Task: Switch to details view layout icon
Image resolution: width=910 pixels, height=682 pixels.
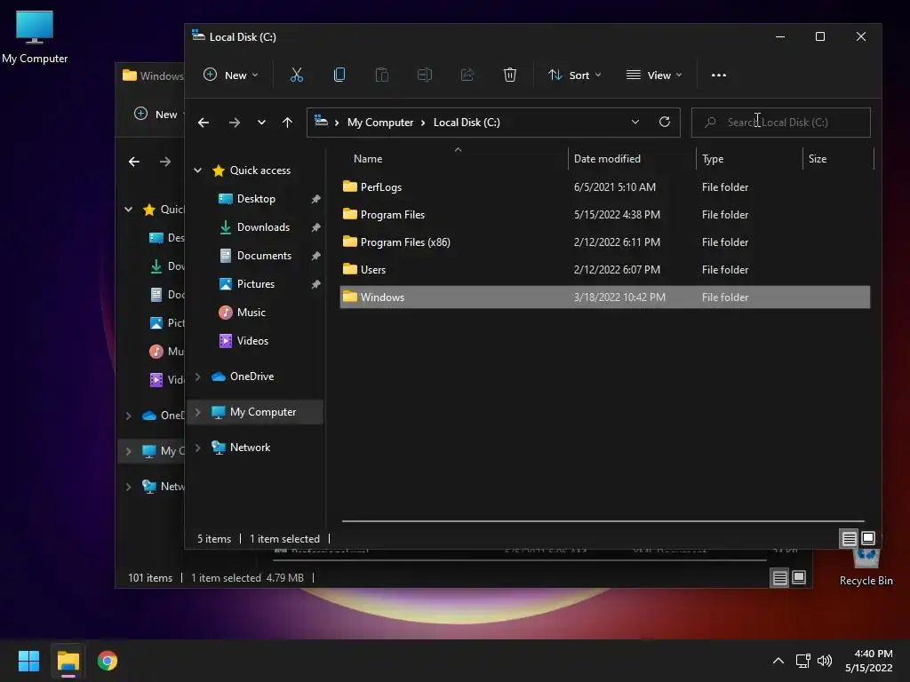Action: tap(849, 539)
